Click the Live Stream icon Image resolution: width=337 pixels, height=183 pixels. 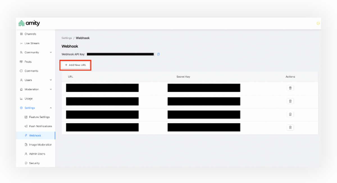tap(21, 43)
